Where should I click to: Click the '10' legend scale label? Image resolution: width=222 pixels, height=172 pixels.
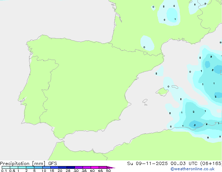(44, 171)
